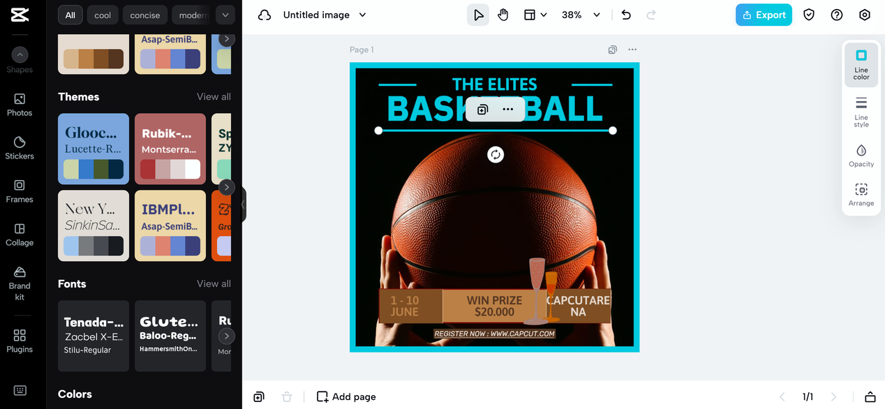Image resolution: width=885 pixels, height=409 pixels.
Task: Select the REGISTER NOW : WWW.CAPCUT.COM text
Action: pos(495,334)
